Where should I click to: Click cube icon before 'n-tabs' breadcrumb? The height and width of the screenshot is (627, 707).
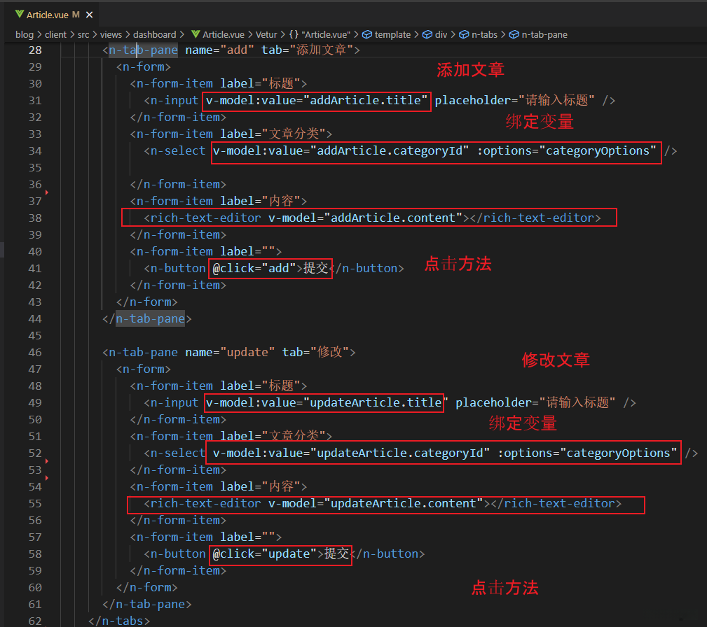tap(464, 35)
